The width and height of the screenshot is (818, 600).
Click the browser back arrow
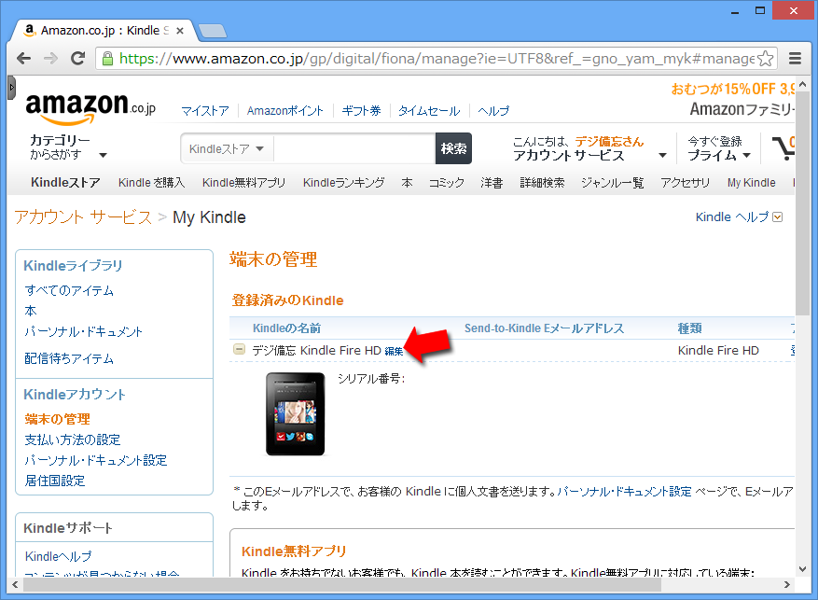(x=24, y=59)
